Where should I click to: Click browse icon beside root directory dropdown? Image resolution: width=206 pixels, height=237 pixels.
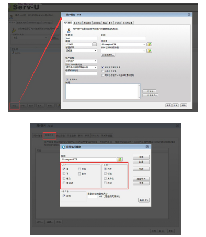pyautogui.click(x=149, y=44)
